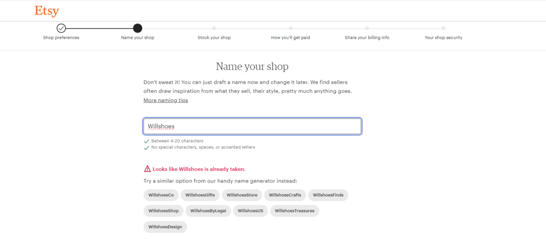Click the red warning triangle icon
Viewport: 546px width, 246px height.
pyautogui.click(x=147, y=169)
